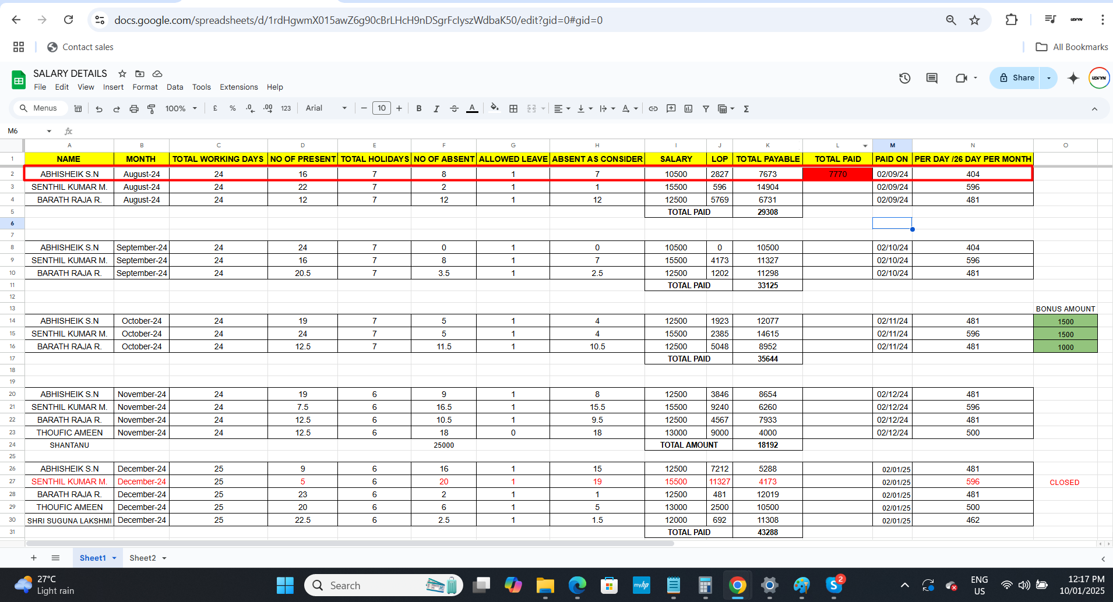
Task: Open Sheet1 tab options arrow
Action: point(114,558)
